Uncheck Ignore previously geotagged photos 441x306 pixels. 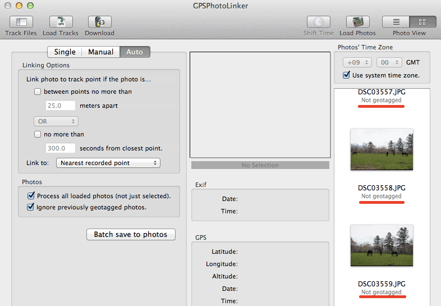(x=30, y=207)
